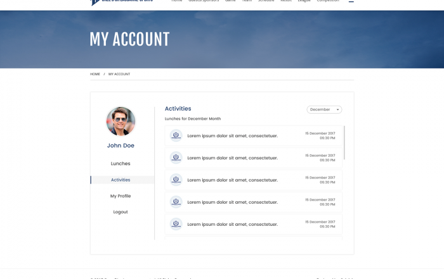Go to My Profile in sidebar
The height and width of the screenshot is (279, 444).
click(121, 196)
